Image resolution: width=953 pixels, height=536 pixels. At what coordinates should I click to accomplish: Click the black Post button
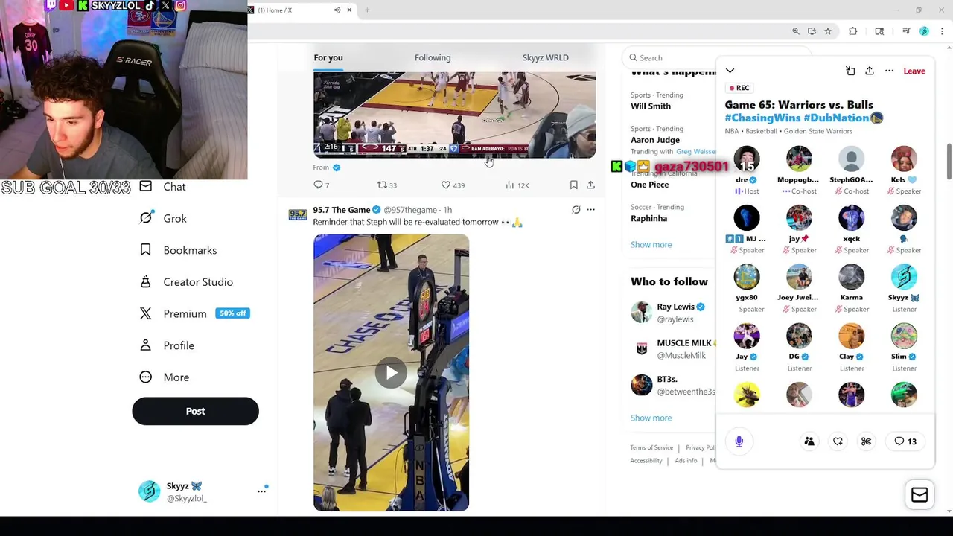tap(195, 411)
